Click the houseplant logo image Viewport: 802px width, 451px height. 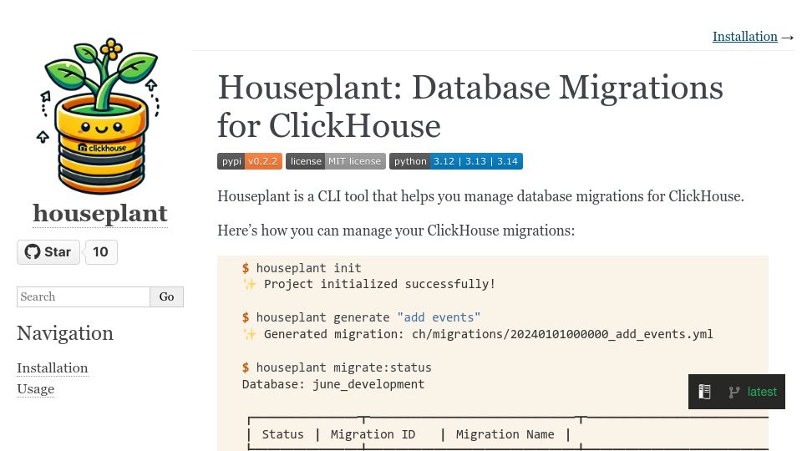click(100, 116)
